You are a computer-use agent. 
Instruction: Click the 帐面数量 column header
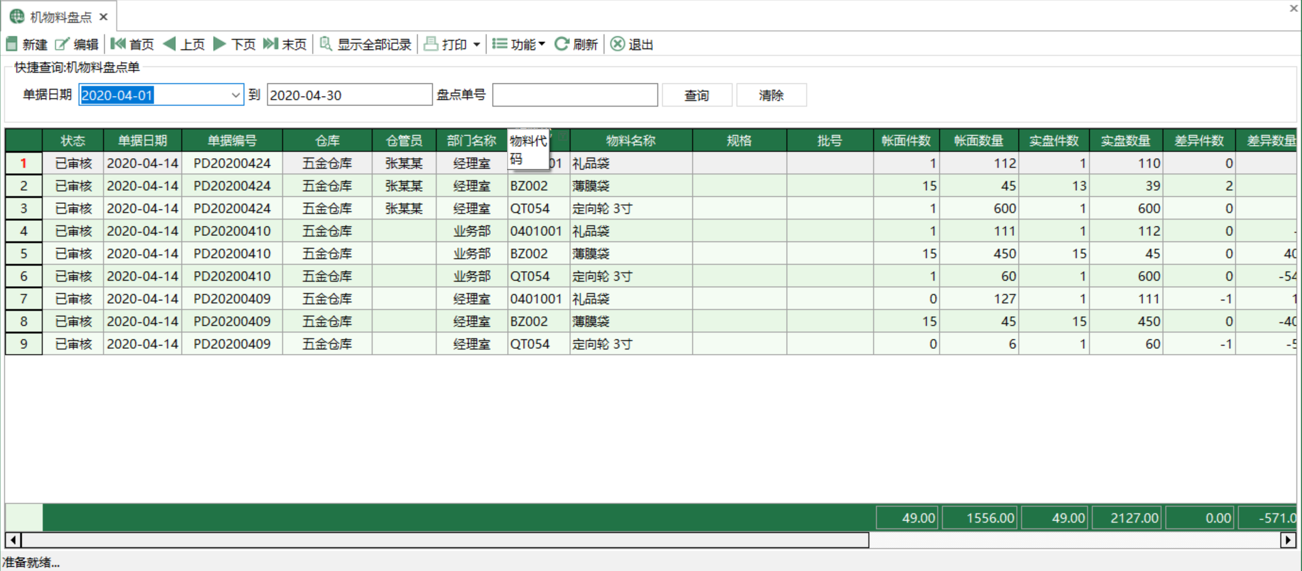pos(979,141)
